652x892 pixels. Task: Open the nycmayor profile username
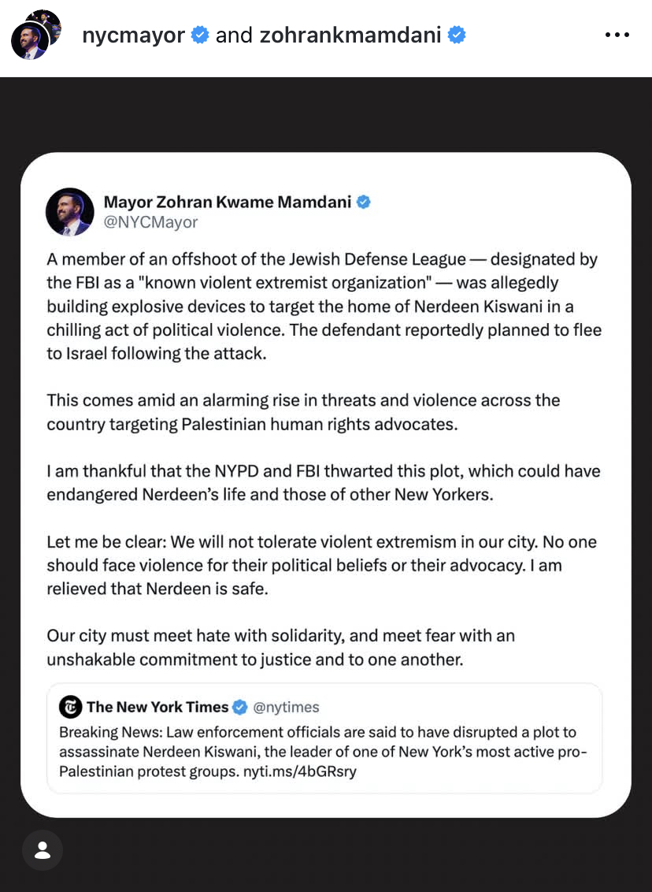click(x=133, y=35)
